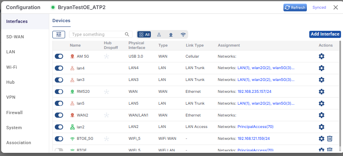Click the green LAN icon beside lan2

click(x=72, y=127)
